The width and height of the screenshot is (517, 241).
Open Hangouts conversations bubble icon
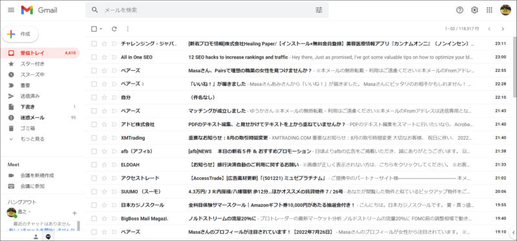[x=48, y=236]
